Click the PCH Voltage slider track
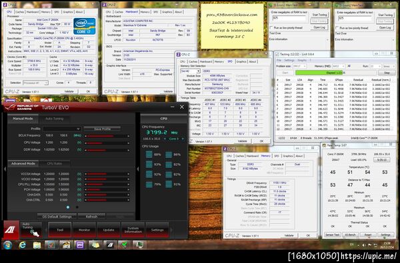400x263 pixels. 107,190
